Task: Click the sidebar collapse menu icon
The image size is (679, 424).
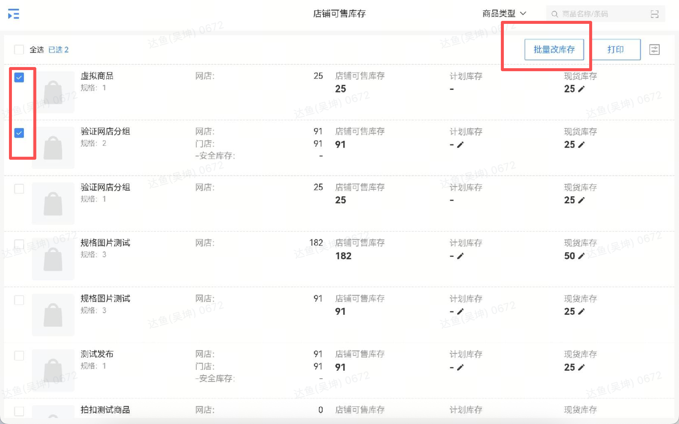Action: (13, 14)
